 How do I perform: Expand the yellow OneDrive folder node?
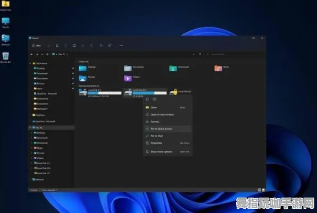click(30, 115)
